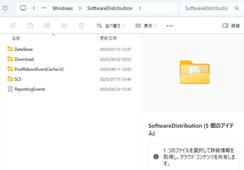
Task: Open the breadcrumb ellipsis for hidden path
Action: pyautogui.click(x=44, y=8)
